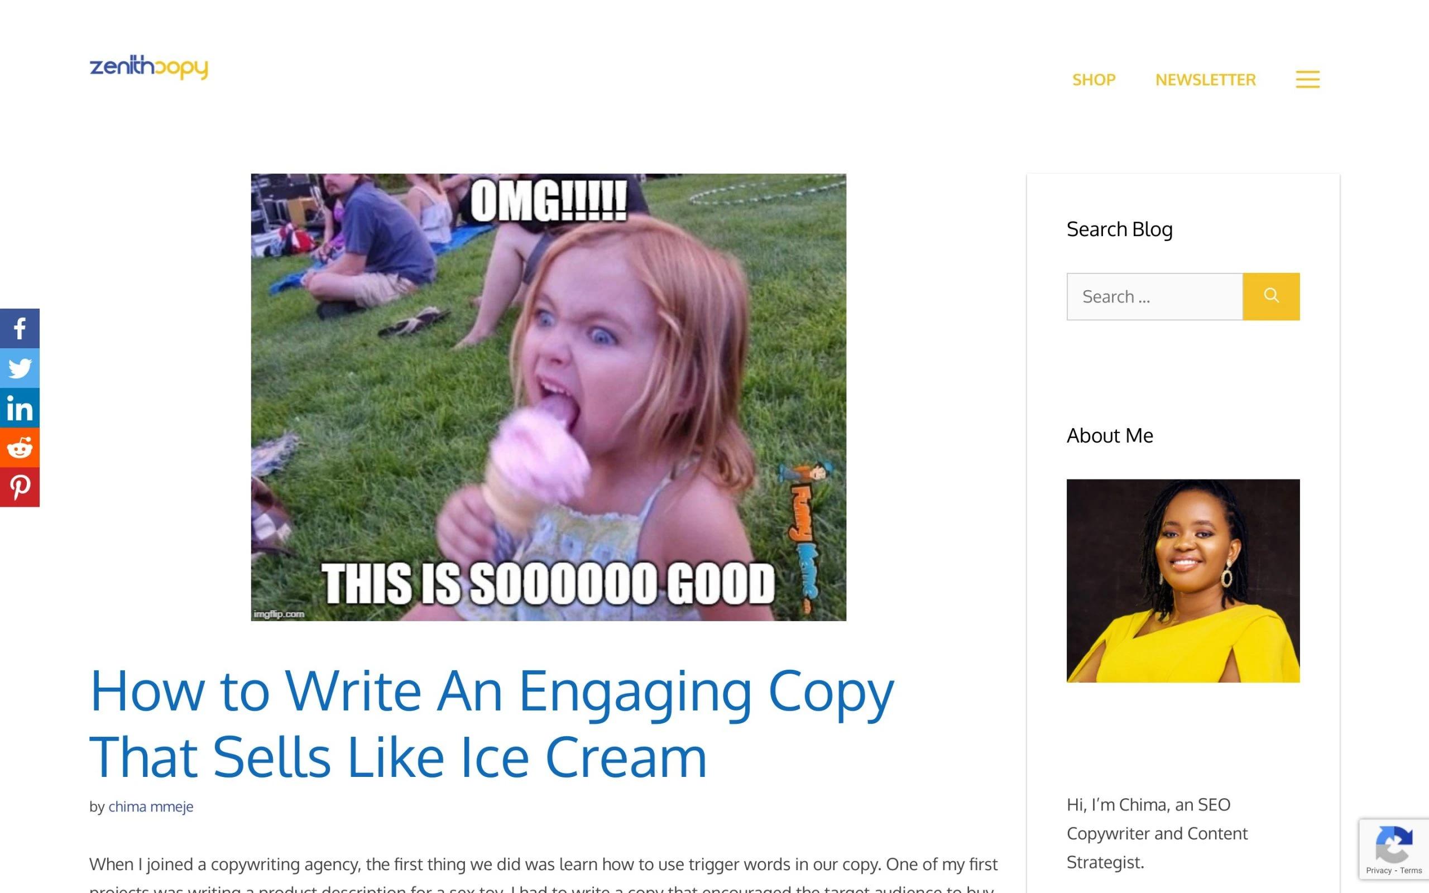Focus the Search blog input field

point(1154,296)
